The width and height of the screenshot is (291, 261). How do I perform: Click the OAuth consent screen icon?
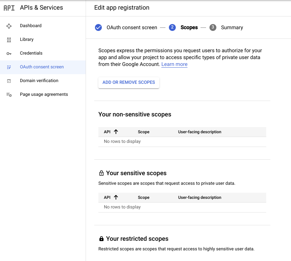9,67
